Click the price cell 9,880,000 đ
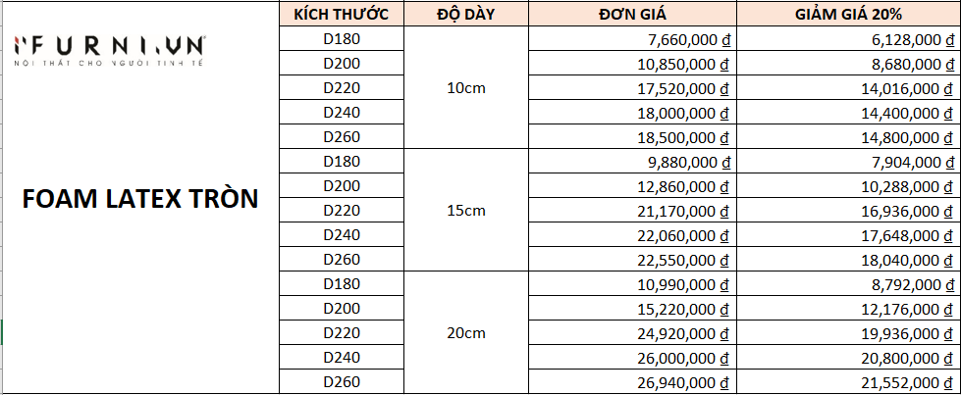This screenshot has height=395, width=961. click(632, 162)
